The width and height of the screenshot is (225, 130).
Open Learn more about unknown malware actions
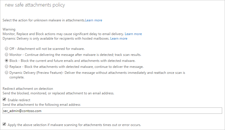94,20
